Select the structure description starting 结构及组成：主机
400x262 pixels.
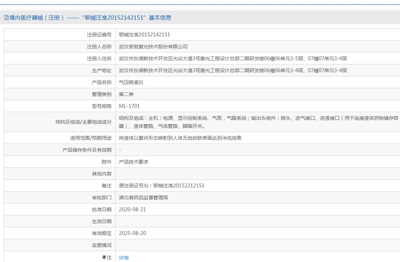[259, 122]
